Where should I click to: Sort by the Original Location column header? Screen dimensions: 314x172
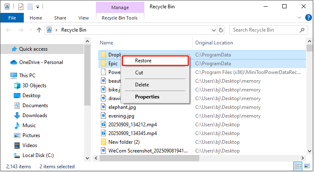[214, 43]
